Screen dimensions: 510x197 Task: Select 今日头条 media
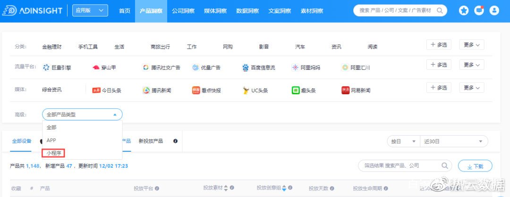pos(107,90)
